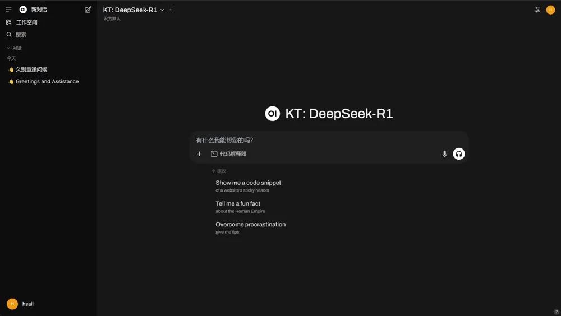
Task: Click the 新对话 new chat label
Action: 39,10
